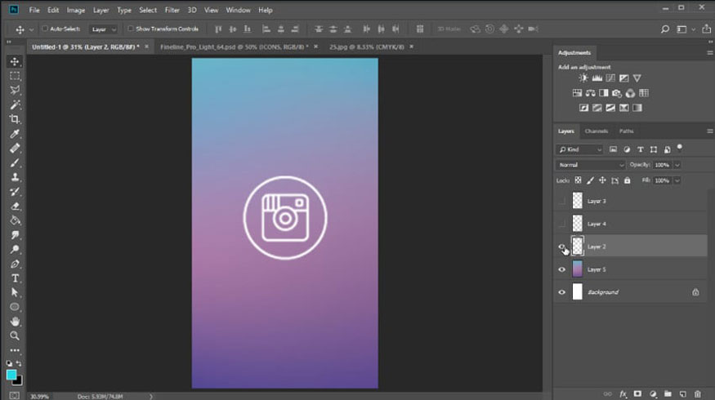Show Layer 3 visibility
This screenshot has height=400, width=715.
coord(562,201)
